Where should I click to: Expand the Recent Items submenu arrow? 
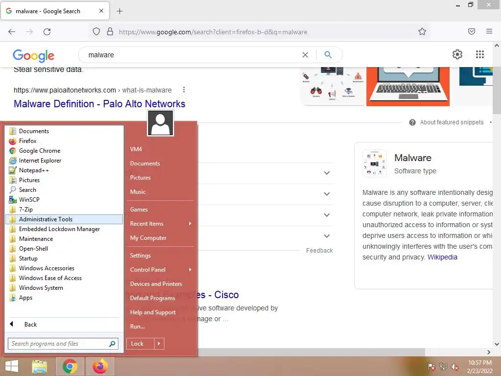coord(190,223)
